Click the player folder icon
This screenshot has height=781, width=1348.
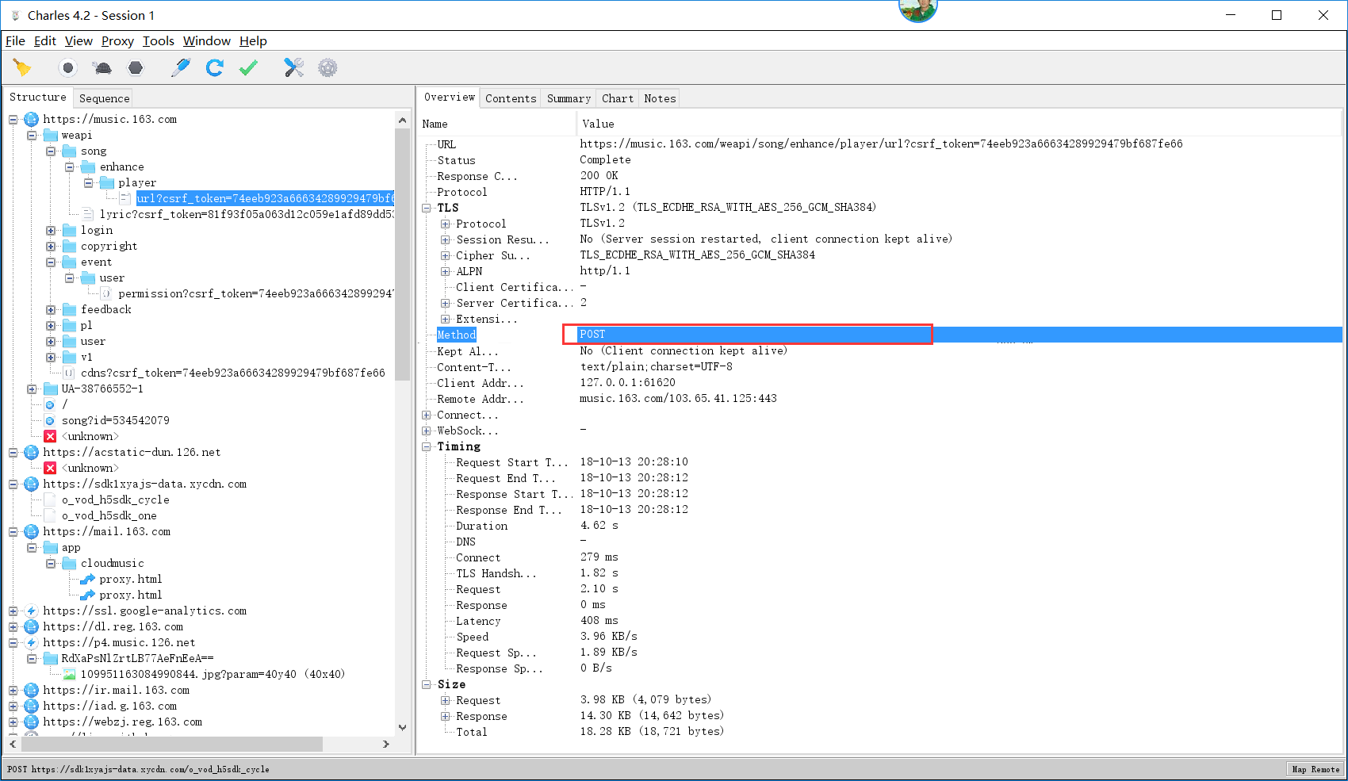[x=107, y=183]
